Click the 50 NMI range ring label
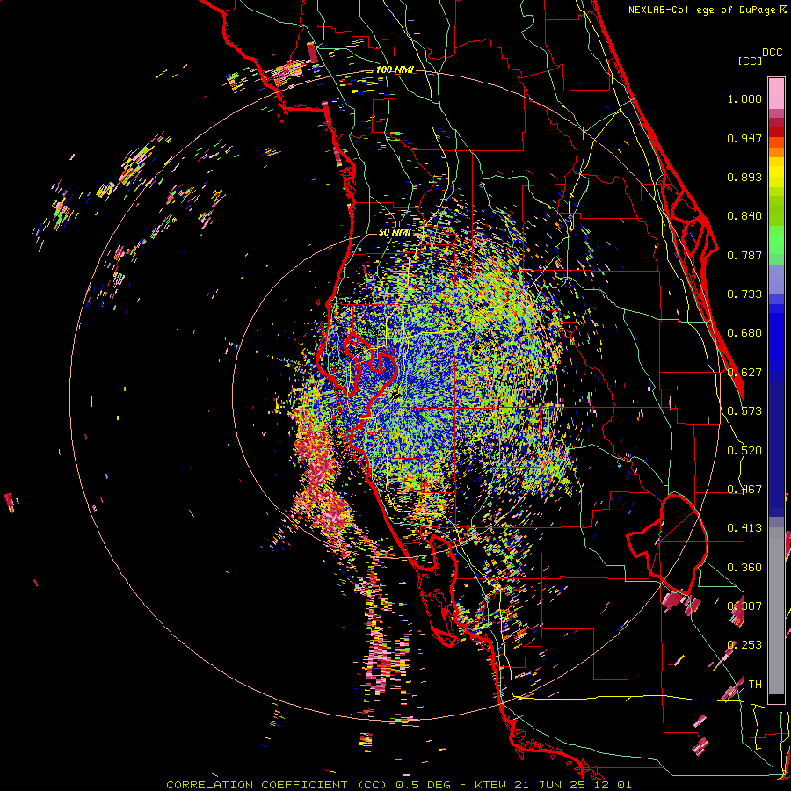 pyautogui.click(x=395, y=233)
